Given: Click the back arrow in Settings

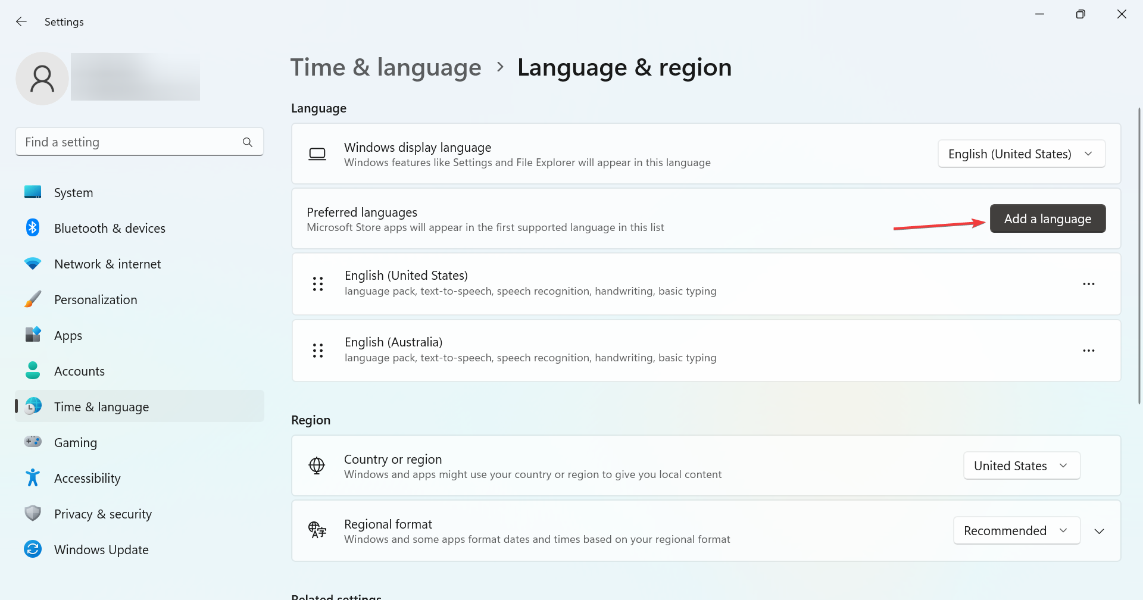Looking at the screenshot, I should [x=21, y=22].
